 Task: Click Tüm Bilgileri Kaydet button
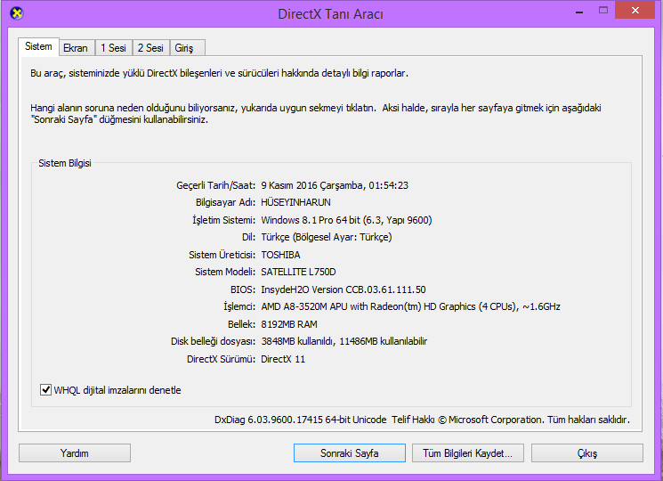(467, 453)
